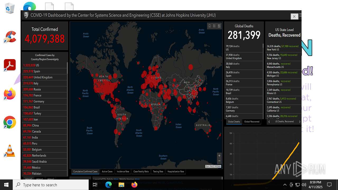Open network status tray icon
The height and width of the screenshot is (190, 338).
click(298, 185)
